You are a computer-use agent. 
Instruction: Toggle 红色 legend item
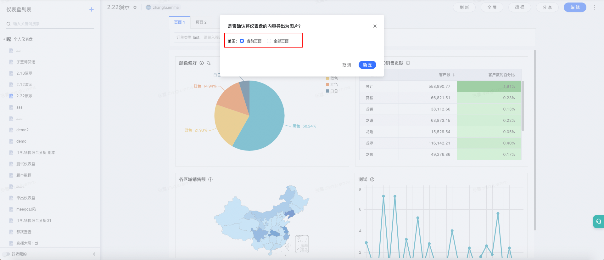point(332,85)
